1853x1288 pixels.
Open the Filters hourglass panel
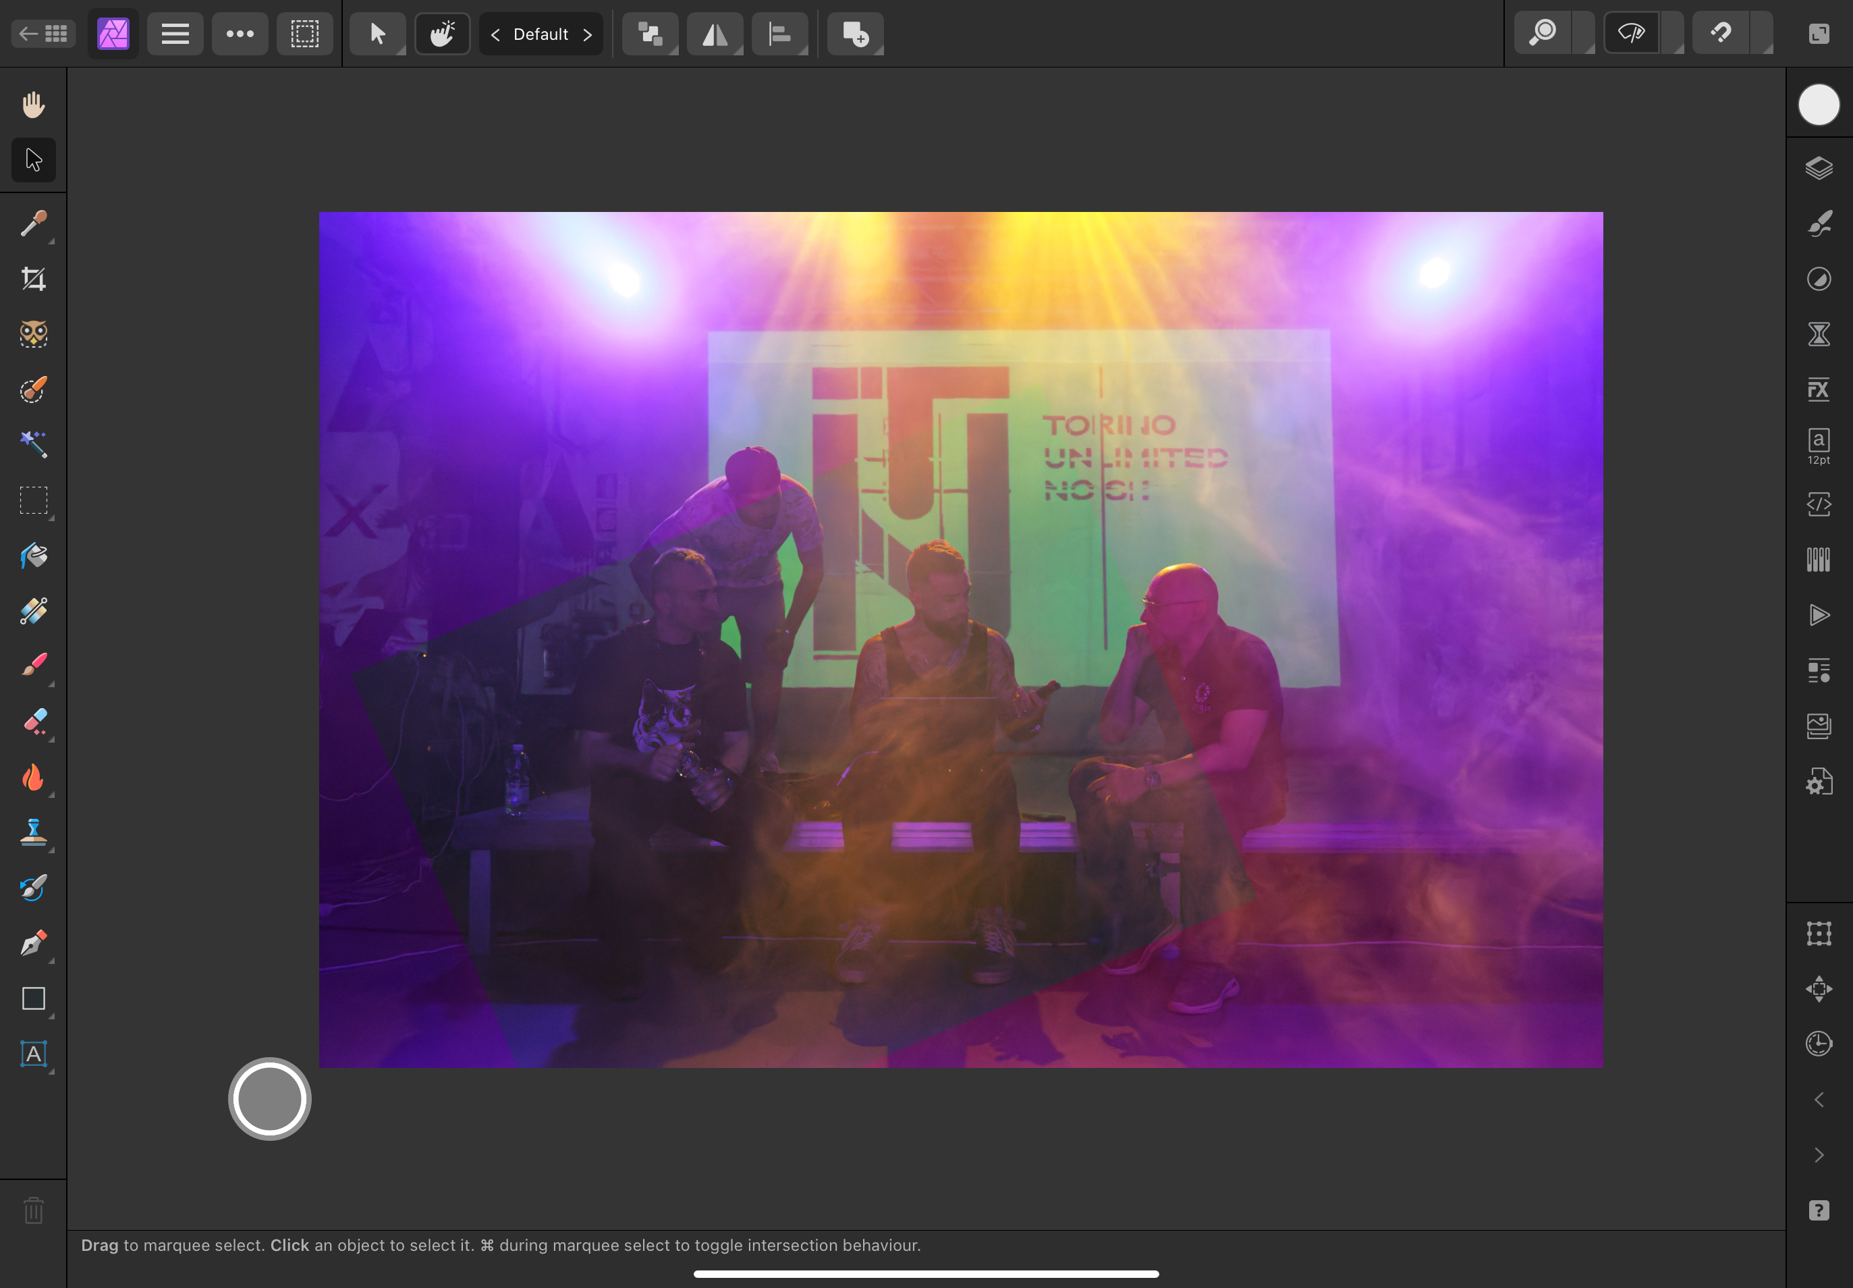[x=1819, y=334]
